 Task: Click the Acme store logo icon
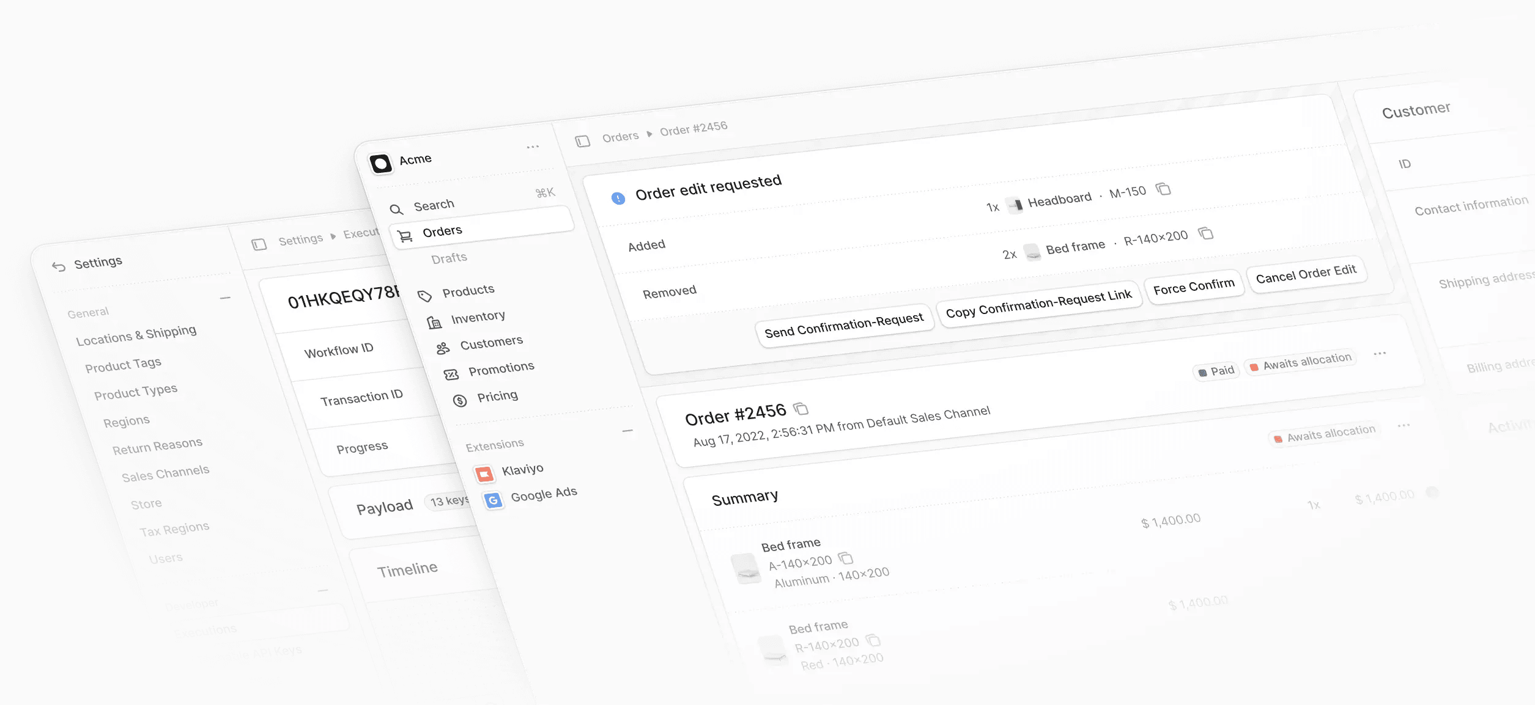[380, 164]
